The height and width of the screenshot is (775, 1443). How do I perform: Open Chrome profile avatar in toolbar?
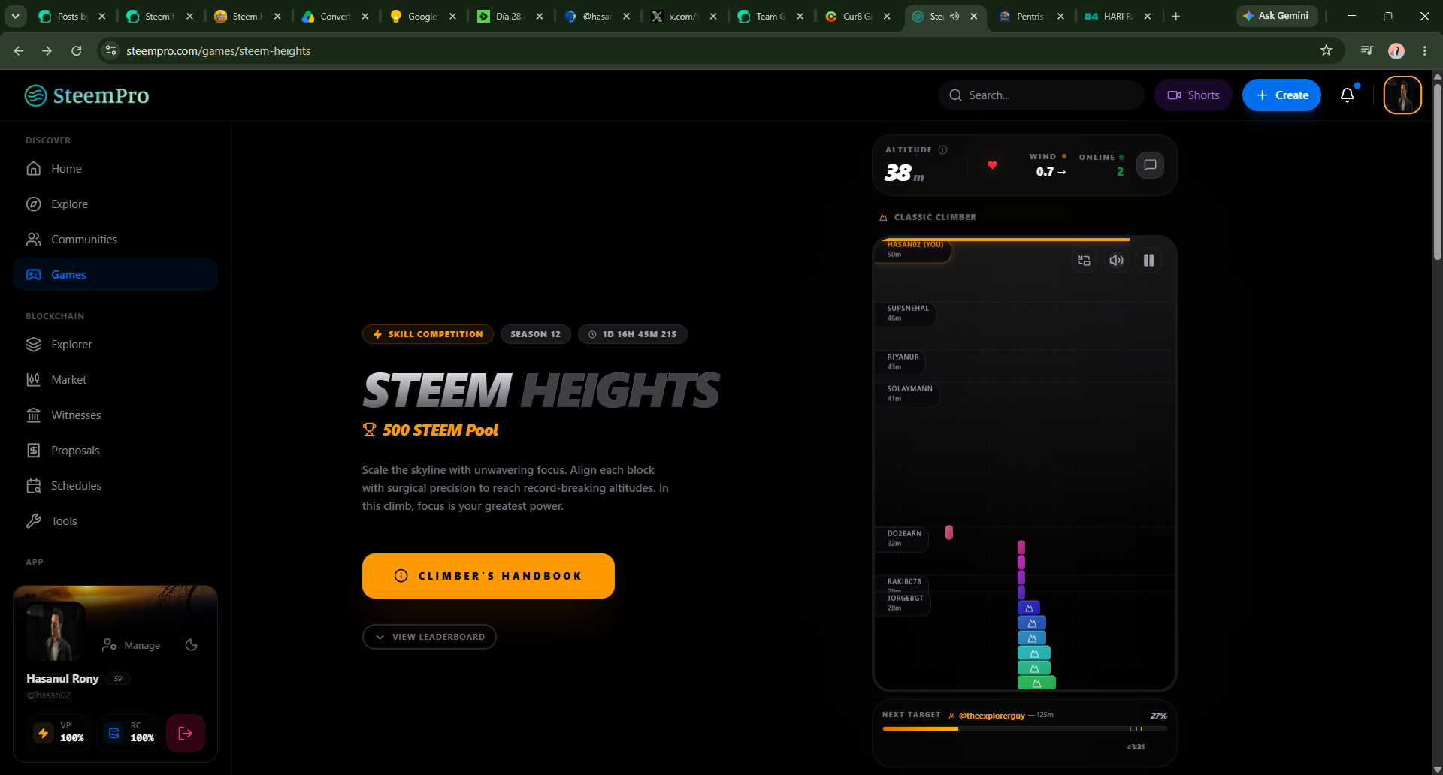click(x=1396, y=50)
